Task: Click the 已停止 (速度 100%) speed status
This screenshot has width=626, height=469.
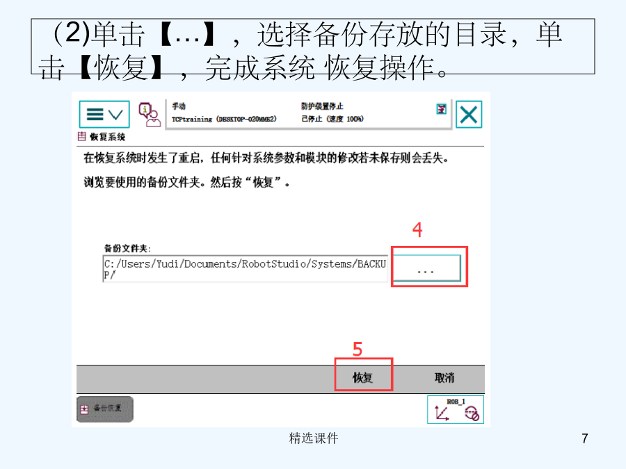Action: [x=332, y=119]
